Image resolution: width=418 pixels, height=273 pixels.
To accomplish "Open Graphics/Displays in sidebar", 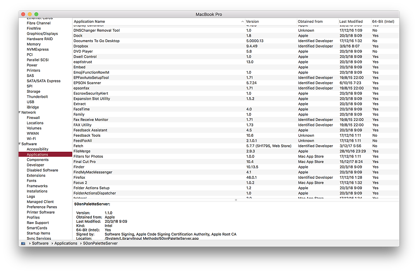I will pos(42,34).
